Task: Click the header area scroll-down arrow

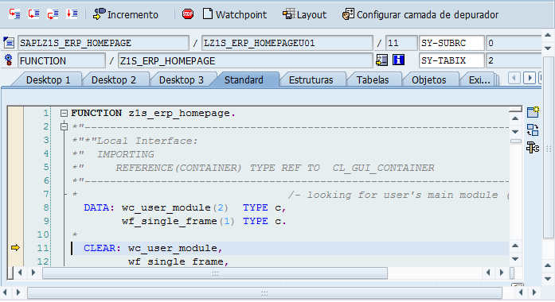Action: [x=548, y=48]
